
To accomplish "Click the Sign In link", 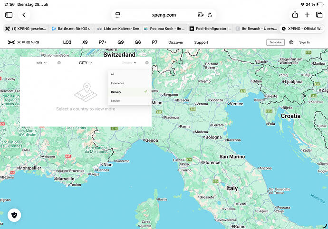I will [x=304, y=42].
